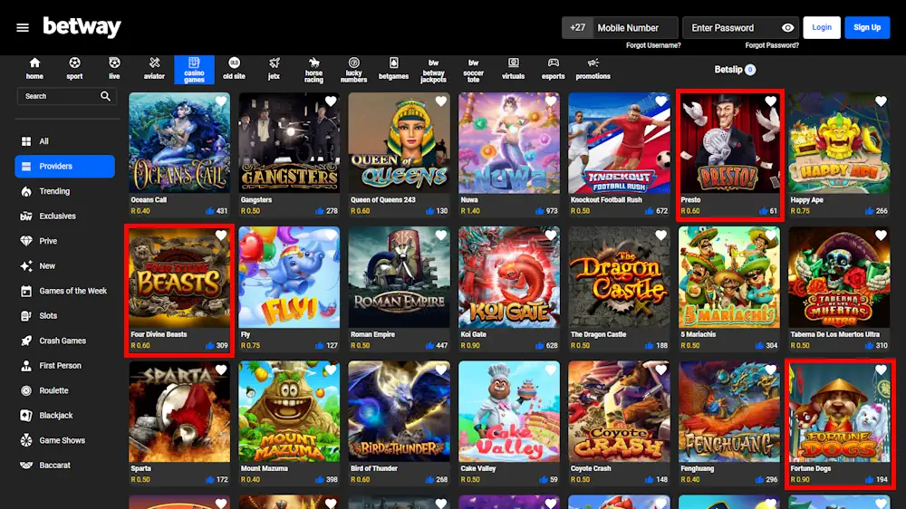Like the Sparta game thumbs-up
The image size is (906, 509).
[210, 479]
